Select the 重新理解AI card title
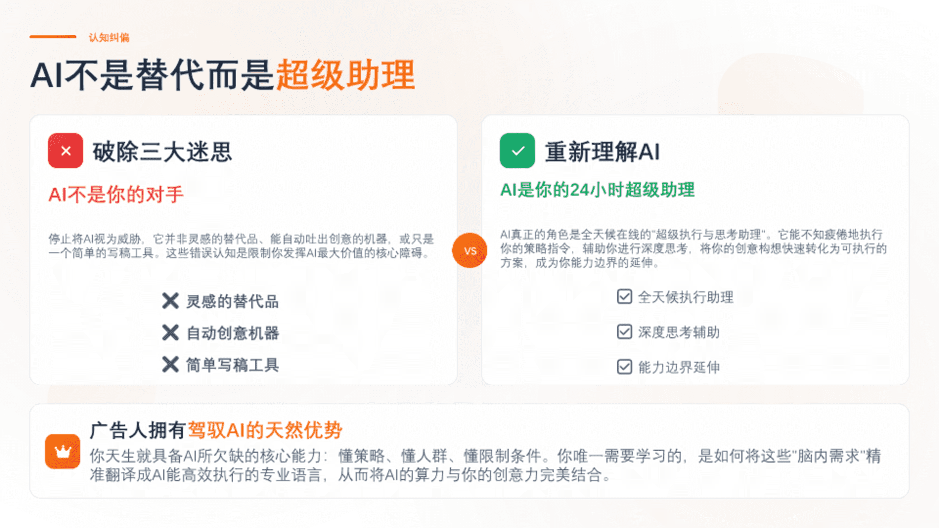 click(x=603, y=152)
